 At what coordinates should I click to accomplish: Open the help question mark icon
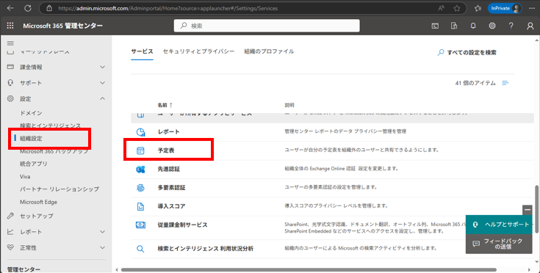(511, 26)
